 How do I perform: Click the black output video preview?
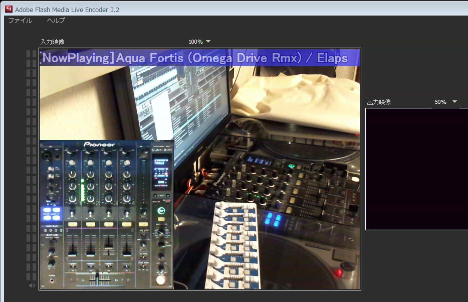(417, 169)
